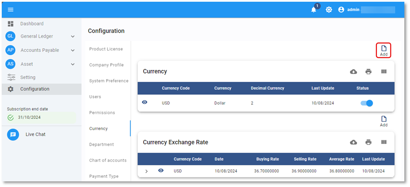Open the settings gear in top bar

(x=329, y=10)
